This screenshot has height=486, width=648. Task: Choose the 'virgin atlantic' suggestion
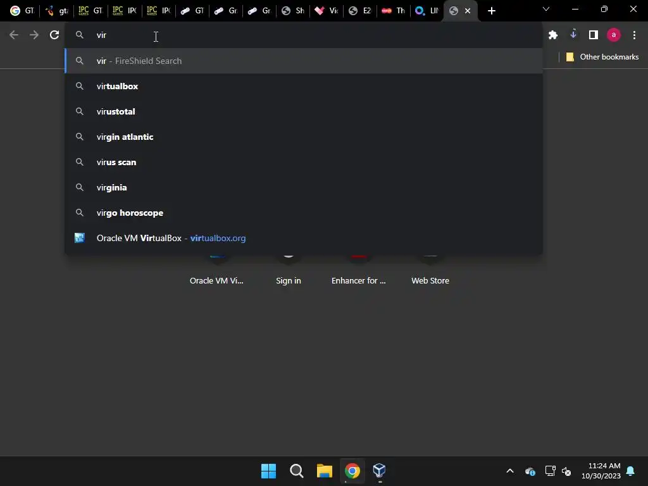point(304,137)
